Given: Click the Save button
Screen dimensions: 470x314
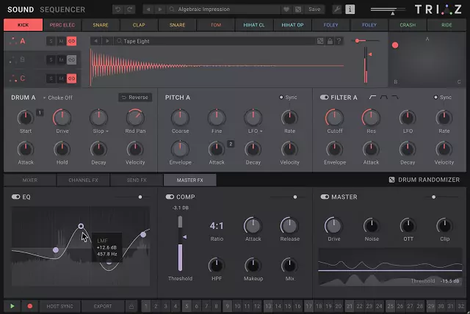Looking at the screenshot, I should [314, 10].
